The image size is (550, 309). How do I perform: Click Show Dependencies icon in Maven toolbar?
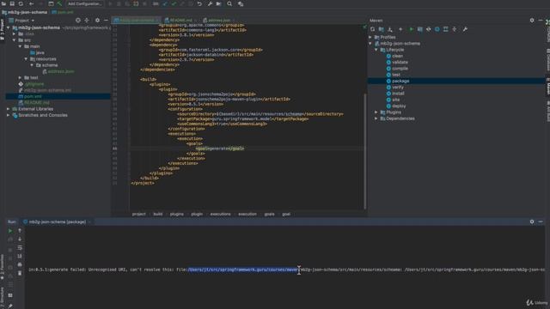[x=445, y=29]
